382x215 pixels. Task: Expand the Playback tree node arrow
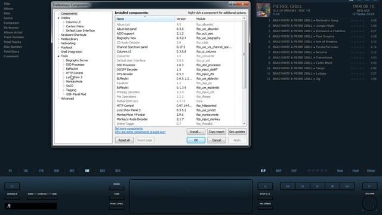point(58,48)
